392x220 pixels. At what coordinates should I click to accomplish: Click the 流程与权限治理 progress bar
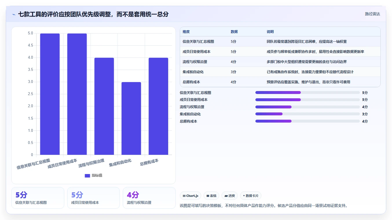307,107
